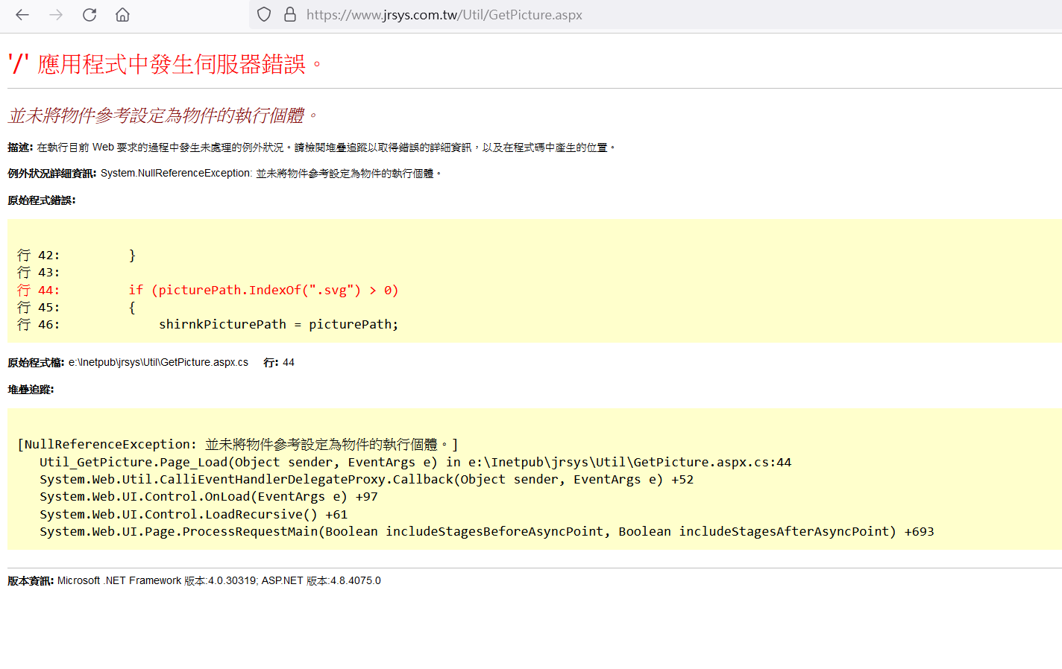Open the tracking protection shield icon
The width and height of the screenshot is (1062, 669).
pyautogui.click(x=264, y=15)
